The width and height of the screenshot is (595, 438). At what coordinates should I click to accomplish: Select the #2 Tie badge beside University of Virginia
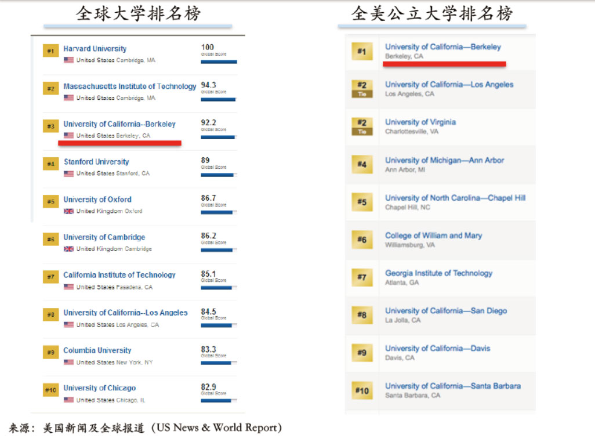coord(362,126)
